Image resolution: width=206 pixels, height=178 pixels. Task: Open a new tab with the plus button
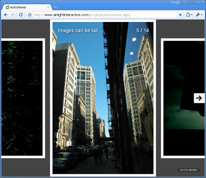click(56, 7)
